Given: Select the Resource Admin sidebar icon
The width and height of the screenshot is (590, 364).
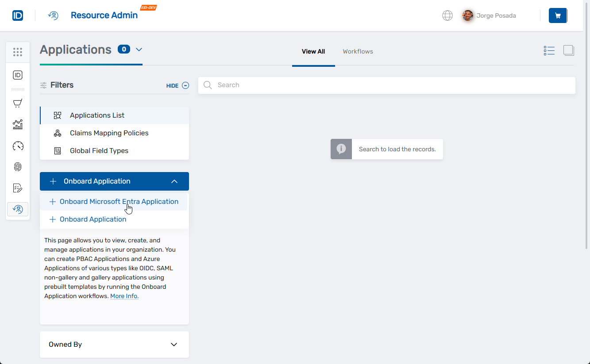Looking at the screenshot, I should [x=18, y=209].
